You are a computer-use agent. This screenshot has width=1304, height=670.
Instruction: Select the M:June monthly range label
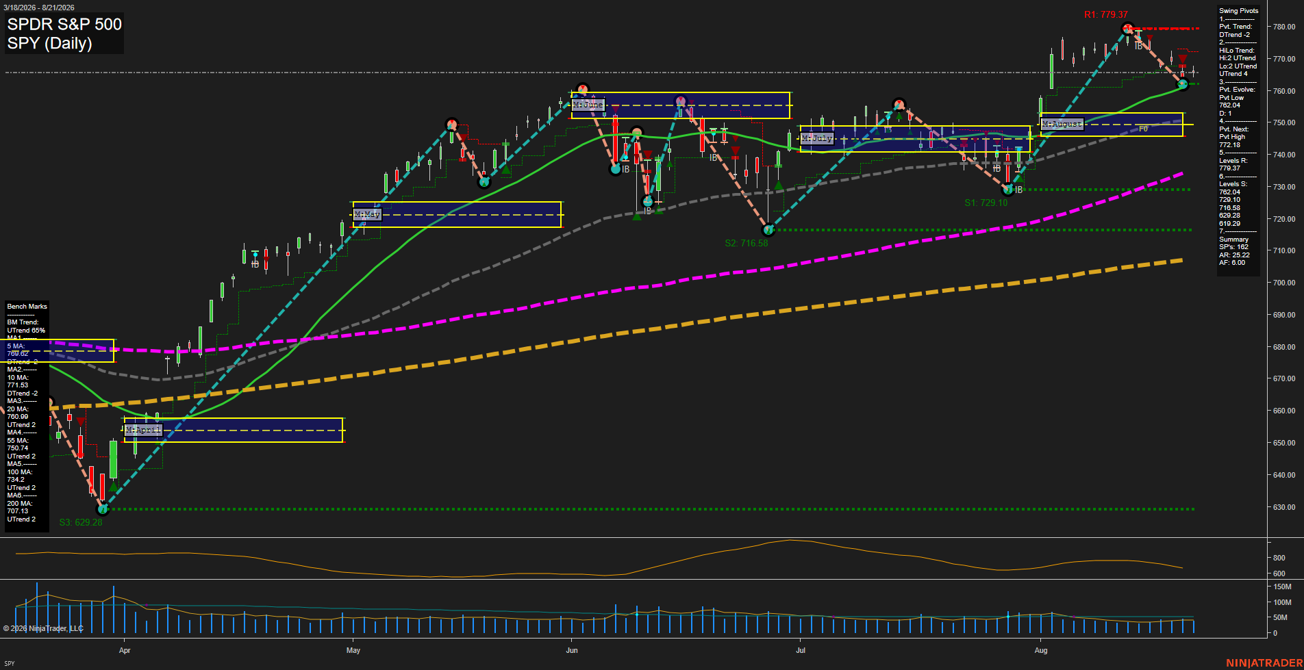click(x=588, y=105)
